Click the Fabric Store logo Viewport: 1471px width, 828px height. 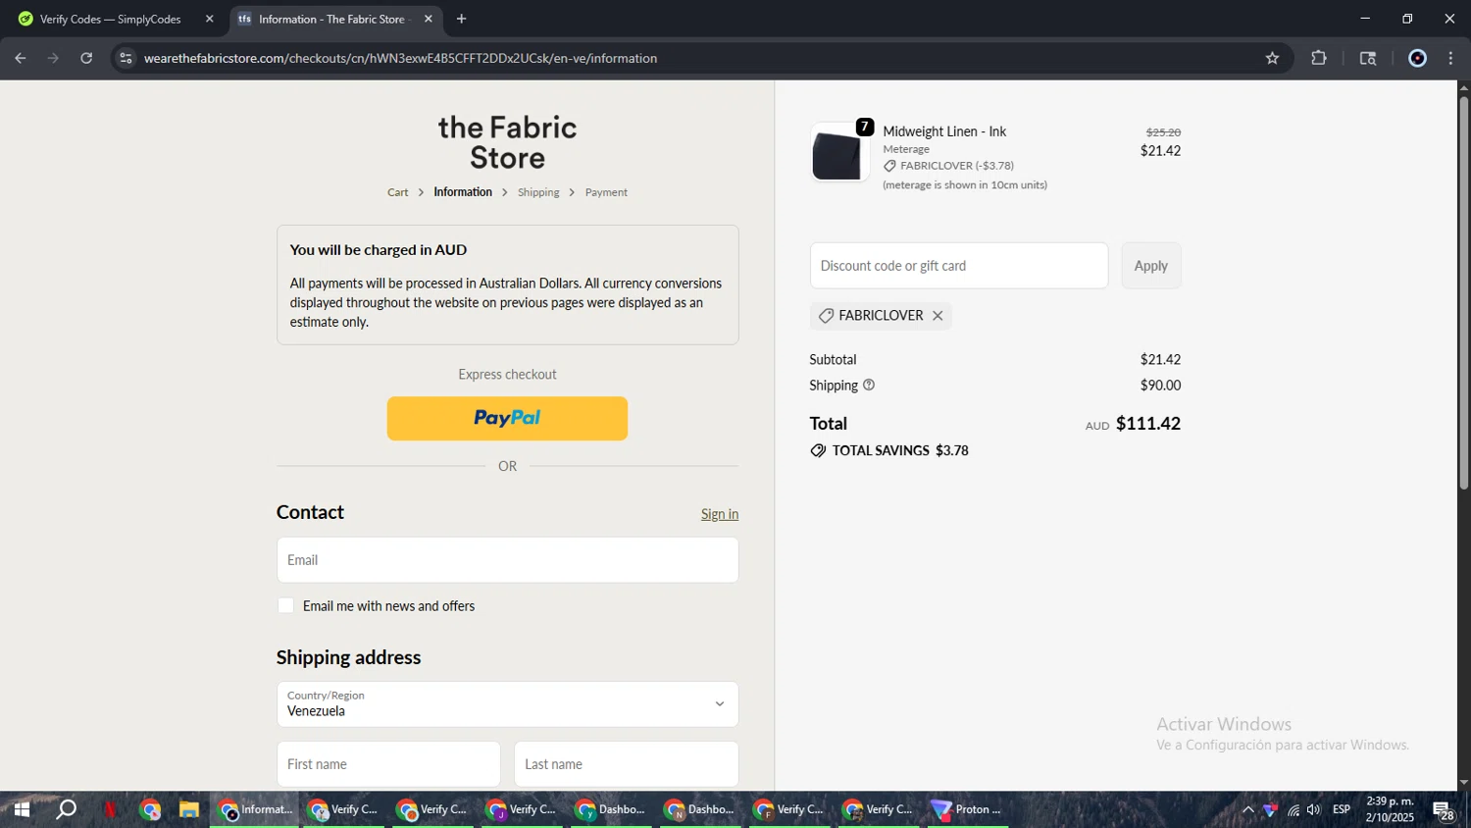click(507, 142)
